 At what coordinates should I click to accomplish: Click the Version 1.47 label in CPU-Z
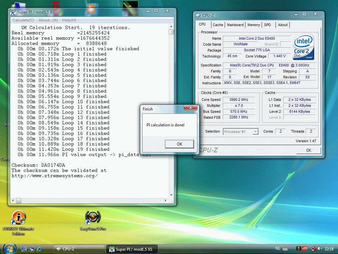306,141
